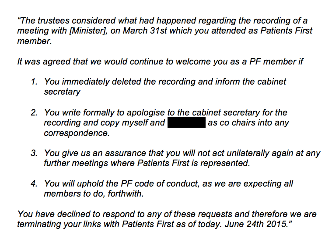Click list number 4
Screen dimensions: 332x248
click(34, 183)
